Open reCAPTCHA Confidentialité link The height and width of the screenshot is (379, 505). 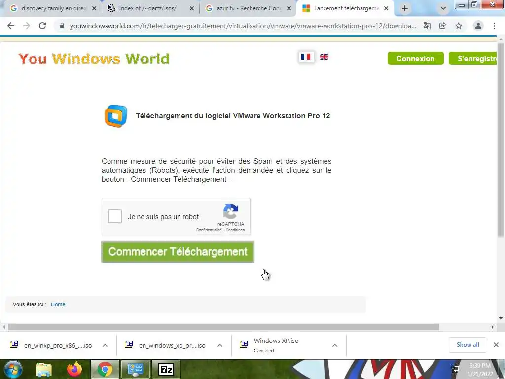tap(209, 230)
